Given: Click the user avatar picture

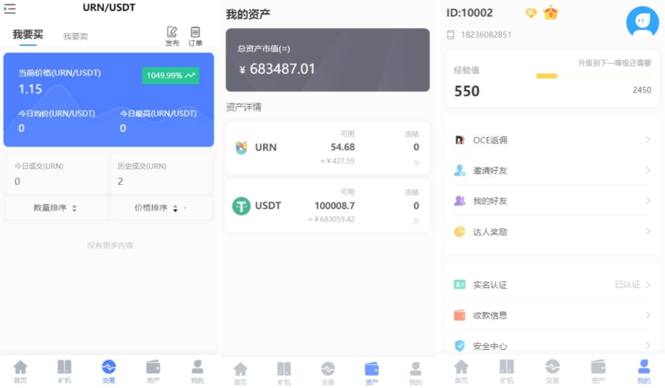Looking at the screenshot, I should pos(643,22).
